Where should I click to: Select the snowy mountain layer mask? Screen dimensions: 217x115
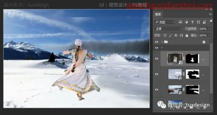(192, 74)
